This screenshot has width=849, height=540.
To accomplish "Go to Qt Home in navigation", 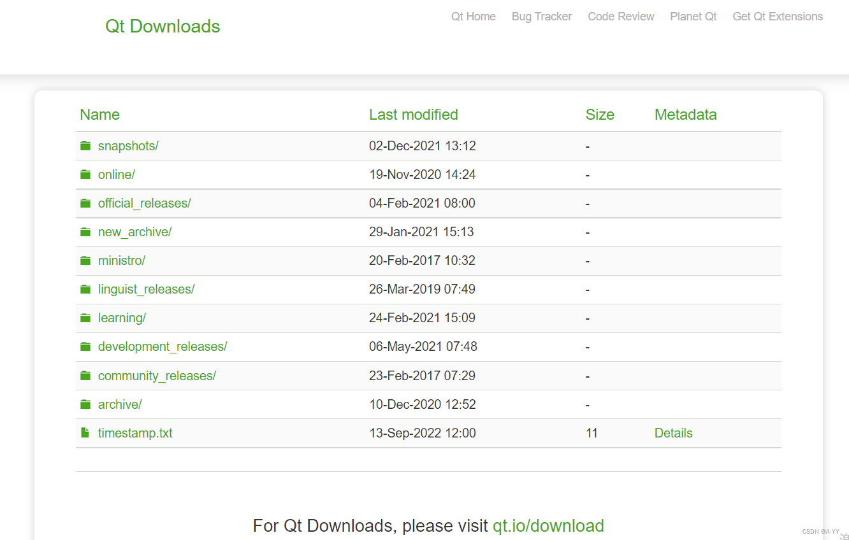I will point(474,17).
